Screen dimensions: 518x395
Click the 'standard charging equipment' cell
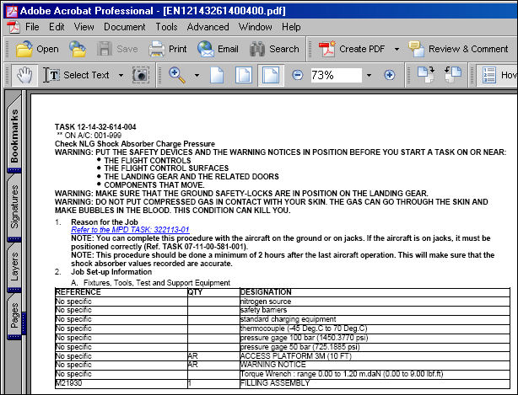point(375,319)
